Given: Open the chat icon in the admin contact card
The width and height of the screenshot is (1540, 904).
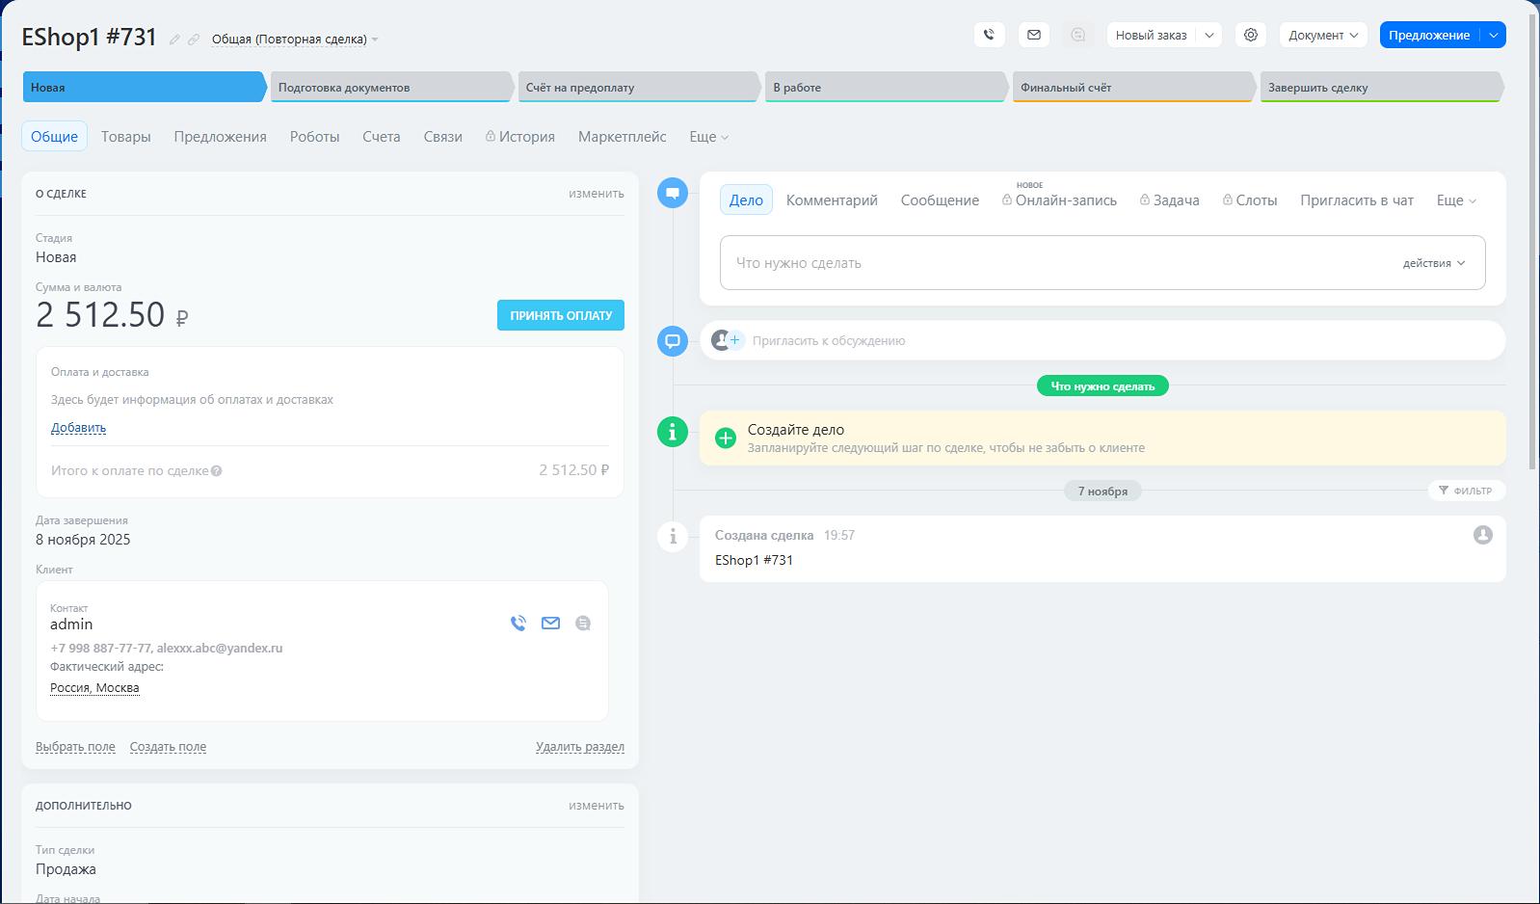Looking at the screenshot, I should coord(583,624).
